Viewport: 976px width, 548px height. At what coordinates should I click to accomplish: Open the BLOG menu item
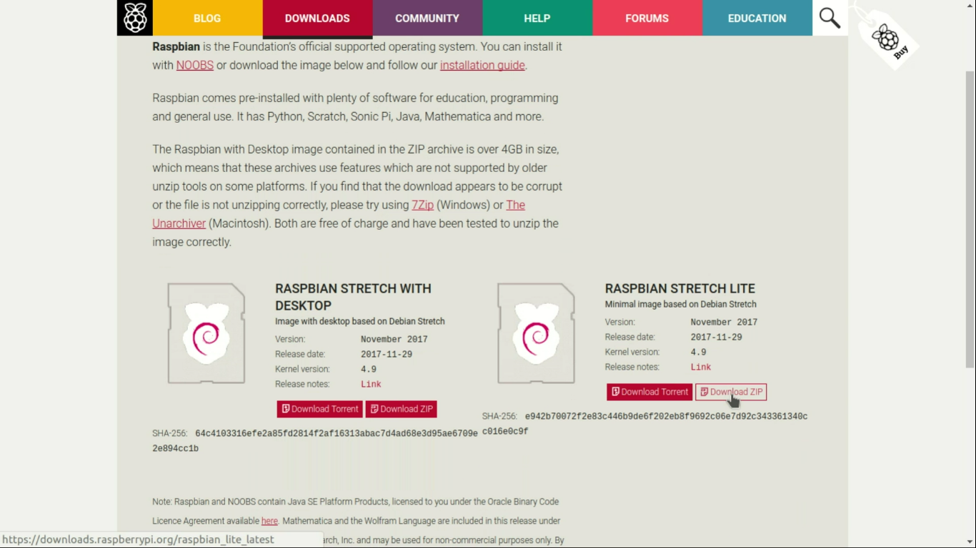(x=207, y=18)
